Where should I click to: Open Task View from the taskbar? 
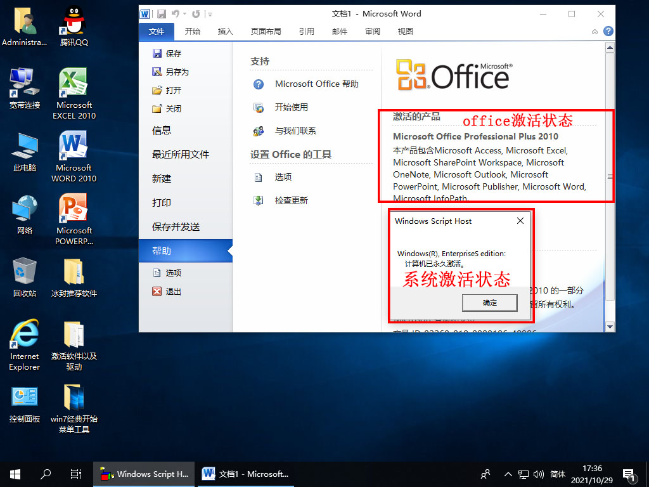coord(76,474)
